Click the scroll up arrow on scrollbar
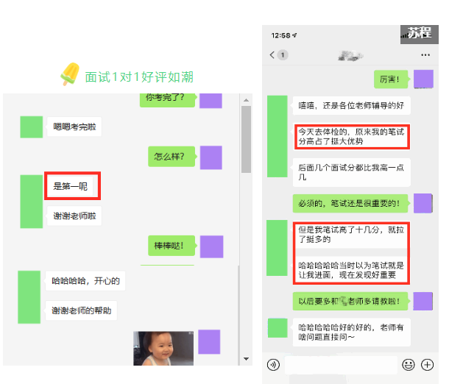The height and width of the screenshot is (384, 449). (247, 99)
